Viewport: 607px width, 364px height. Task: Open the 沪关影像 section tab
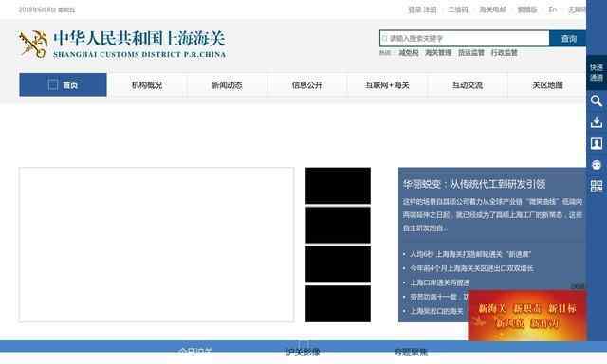click(x=303, y=352)
